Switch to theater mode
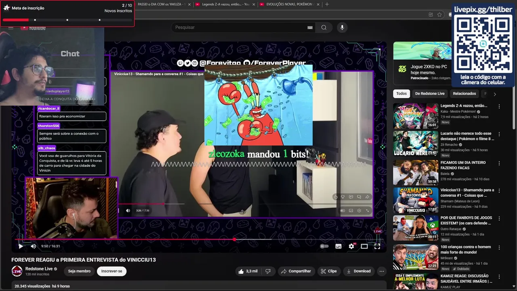Screen dimensions: 517x291 tap(364, 246)
